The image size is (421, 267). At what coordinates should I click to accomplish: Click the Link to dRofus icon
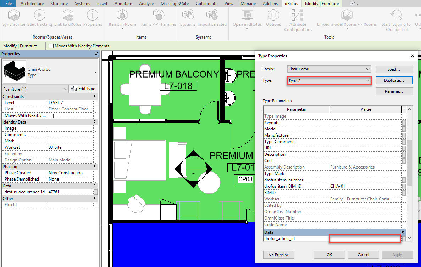(67, 16)
